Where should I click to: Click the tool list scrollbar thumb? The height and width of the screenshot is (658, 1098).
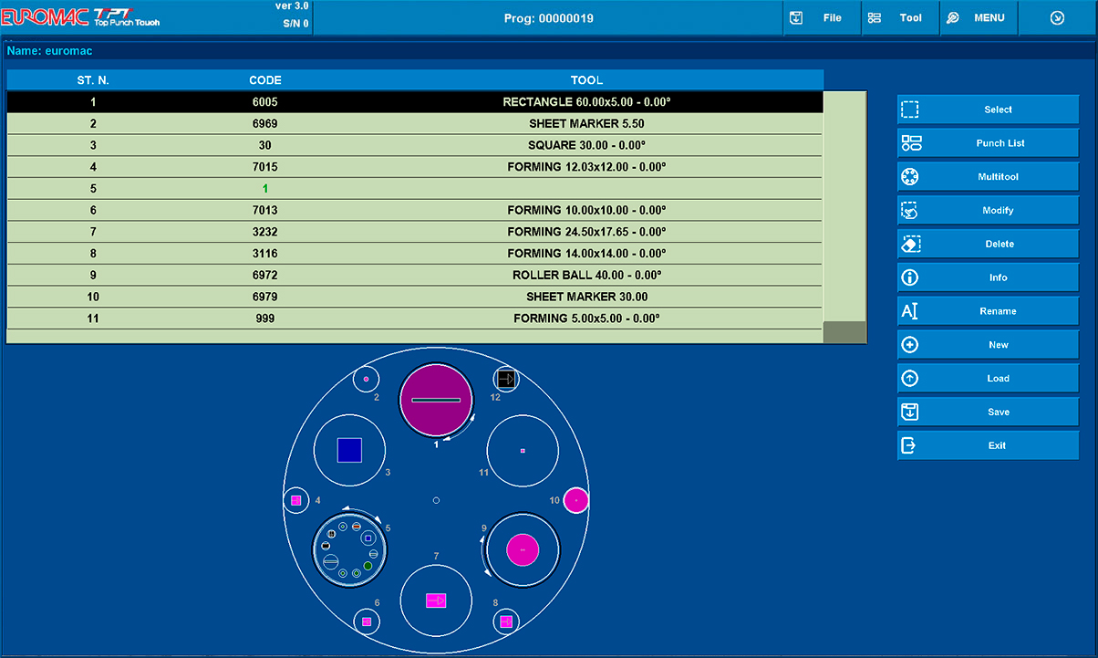tap(844, 332)
